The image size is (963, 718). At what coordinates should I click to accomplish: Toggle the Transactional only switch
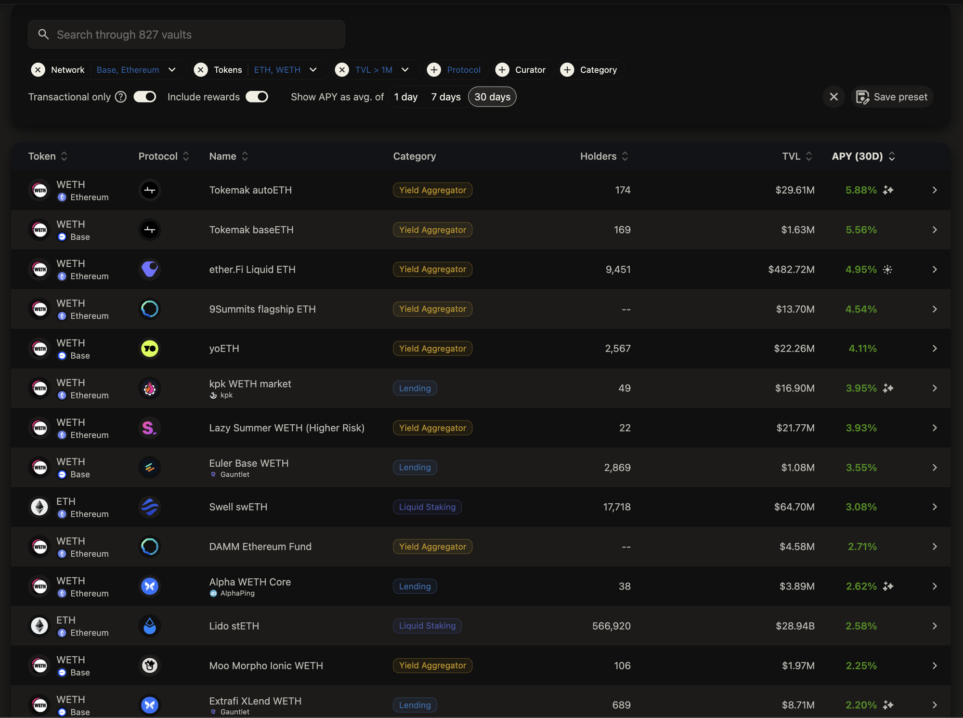[x=144, y=97]
